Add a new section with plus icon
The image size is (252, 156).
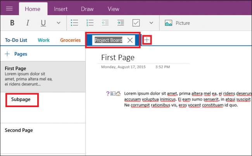click(147, 40)
